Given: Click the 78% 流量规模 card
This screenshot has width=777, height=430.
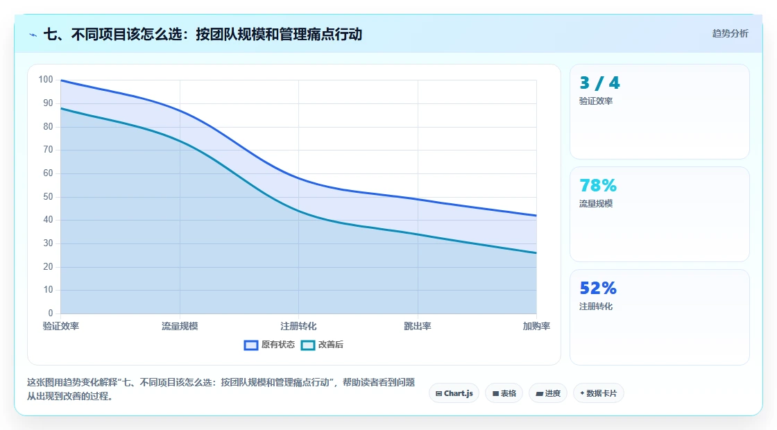Looking at the screenshot, I should coord(660,214).
